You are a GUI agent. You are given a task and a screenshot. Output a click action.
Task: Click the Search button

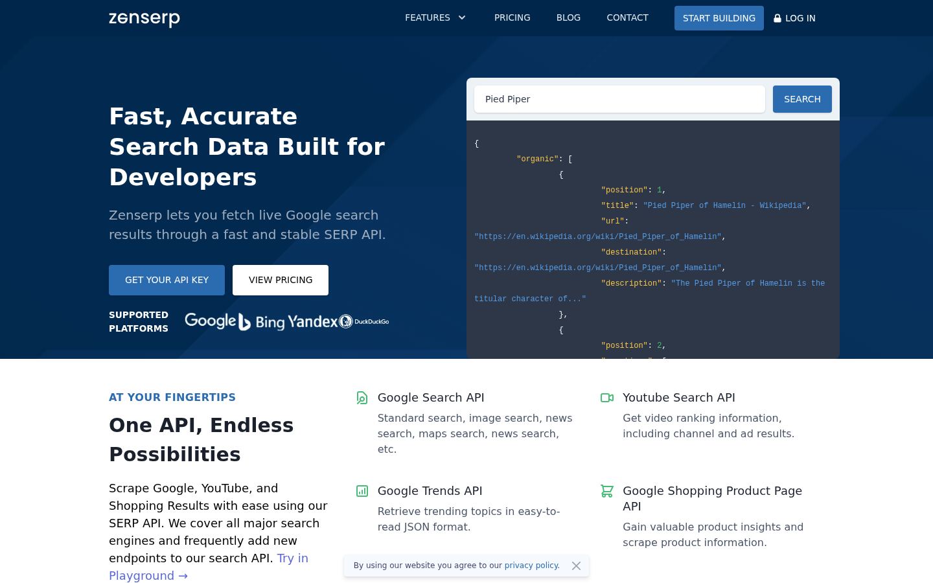802,99
